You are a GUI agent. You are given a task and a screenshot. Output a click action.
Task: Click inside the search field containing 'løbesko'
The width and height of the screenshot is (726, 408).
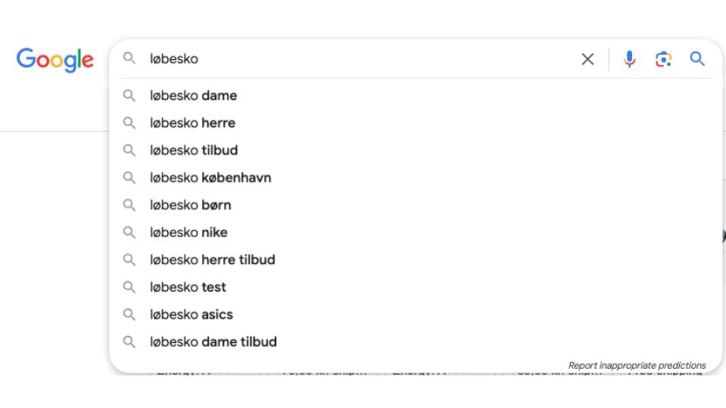[361, 59]
